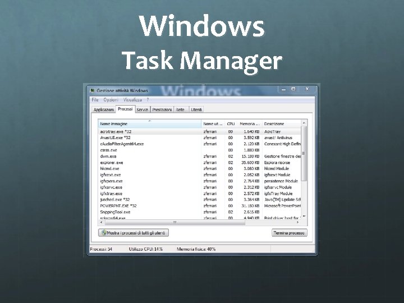Click the Conexant High Defin description
The image size is (404, 303).
coord(282,144)
